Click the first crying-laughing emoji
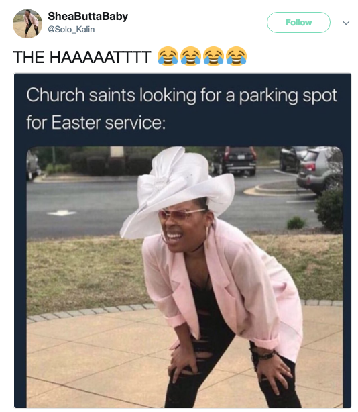The width and height of the screenshot is (358, 412). click(168, 56)
